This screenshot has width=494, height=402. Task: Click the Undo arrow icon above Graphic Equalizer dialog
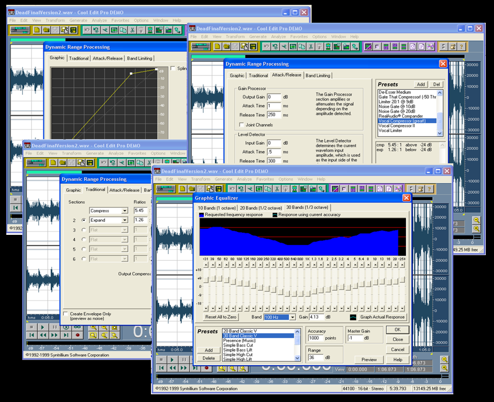pos(232,189)
